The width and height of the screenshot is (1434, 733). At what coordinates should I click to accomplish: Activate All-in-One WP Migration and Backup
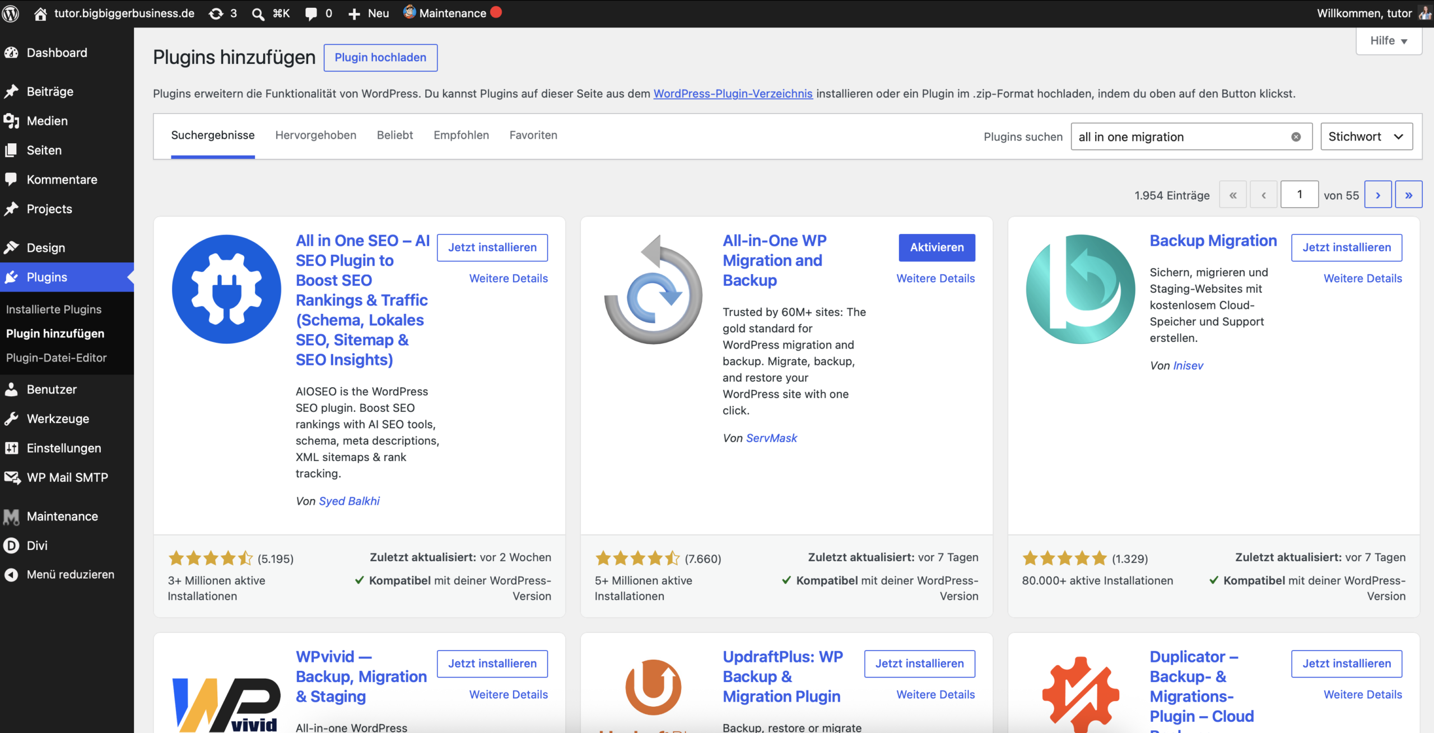tap(937, 247)
